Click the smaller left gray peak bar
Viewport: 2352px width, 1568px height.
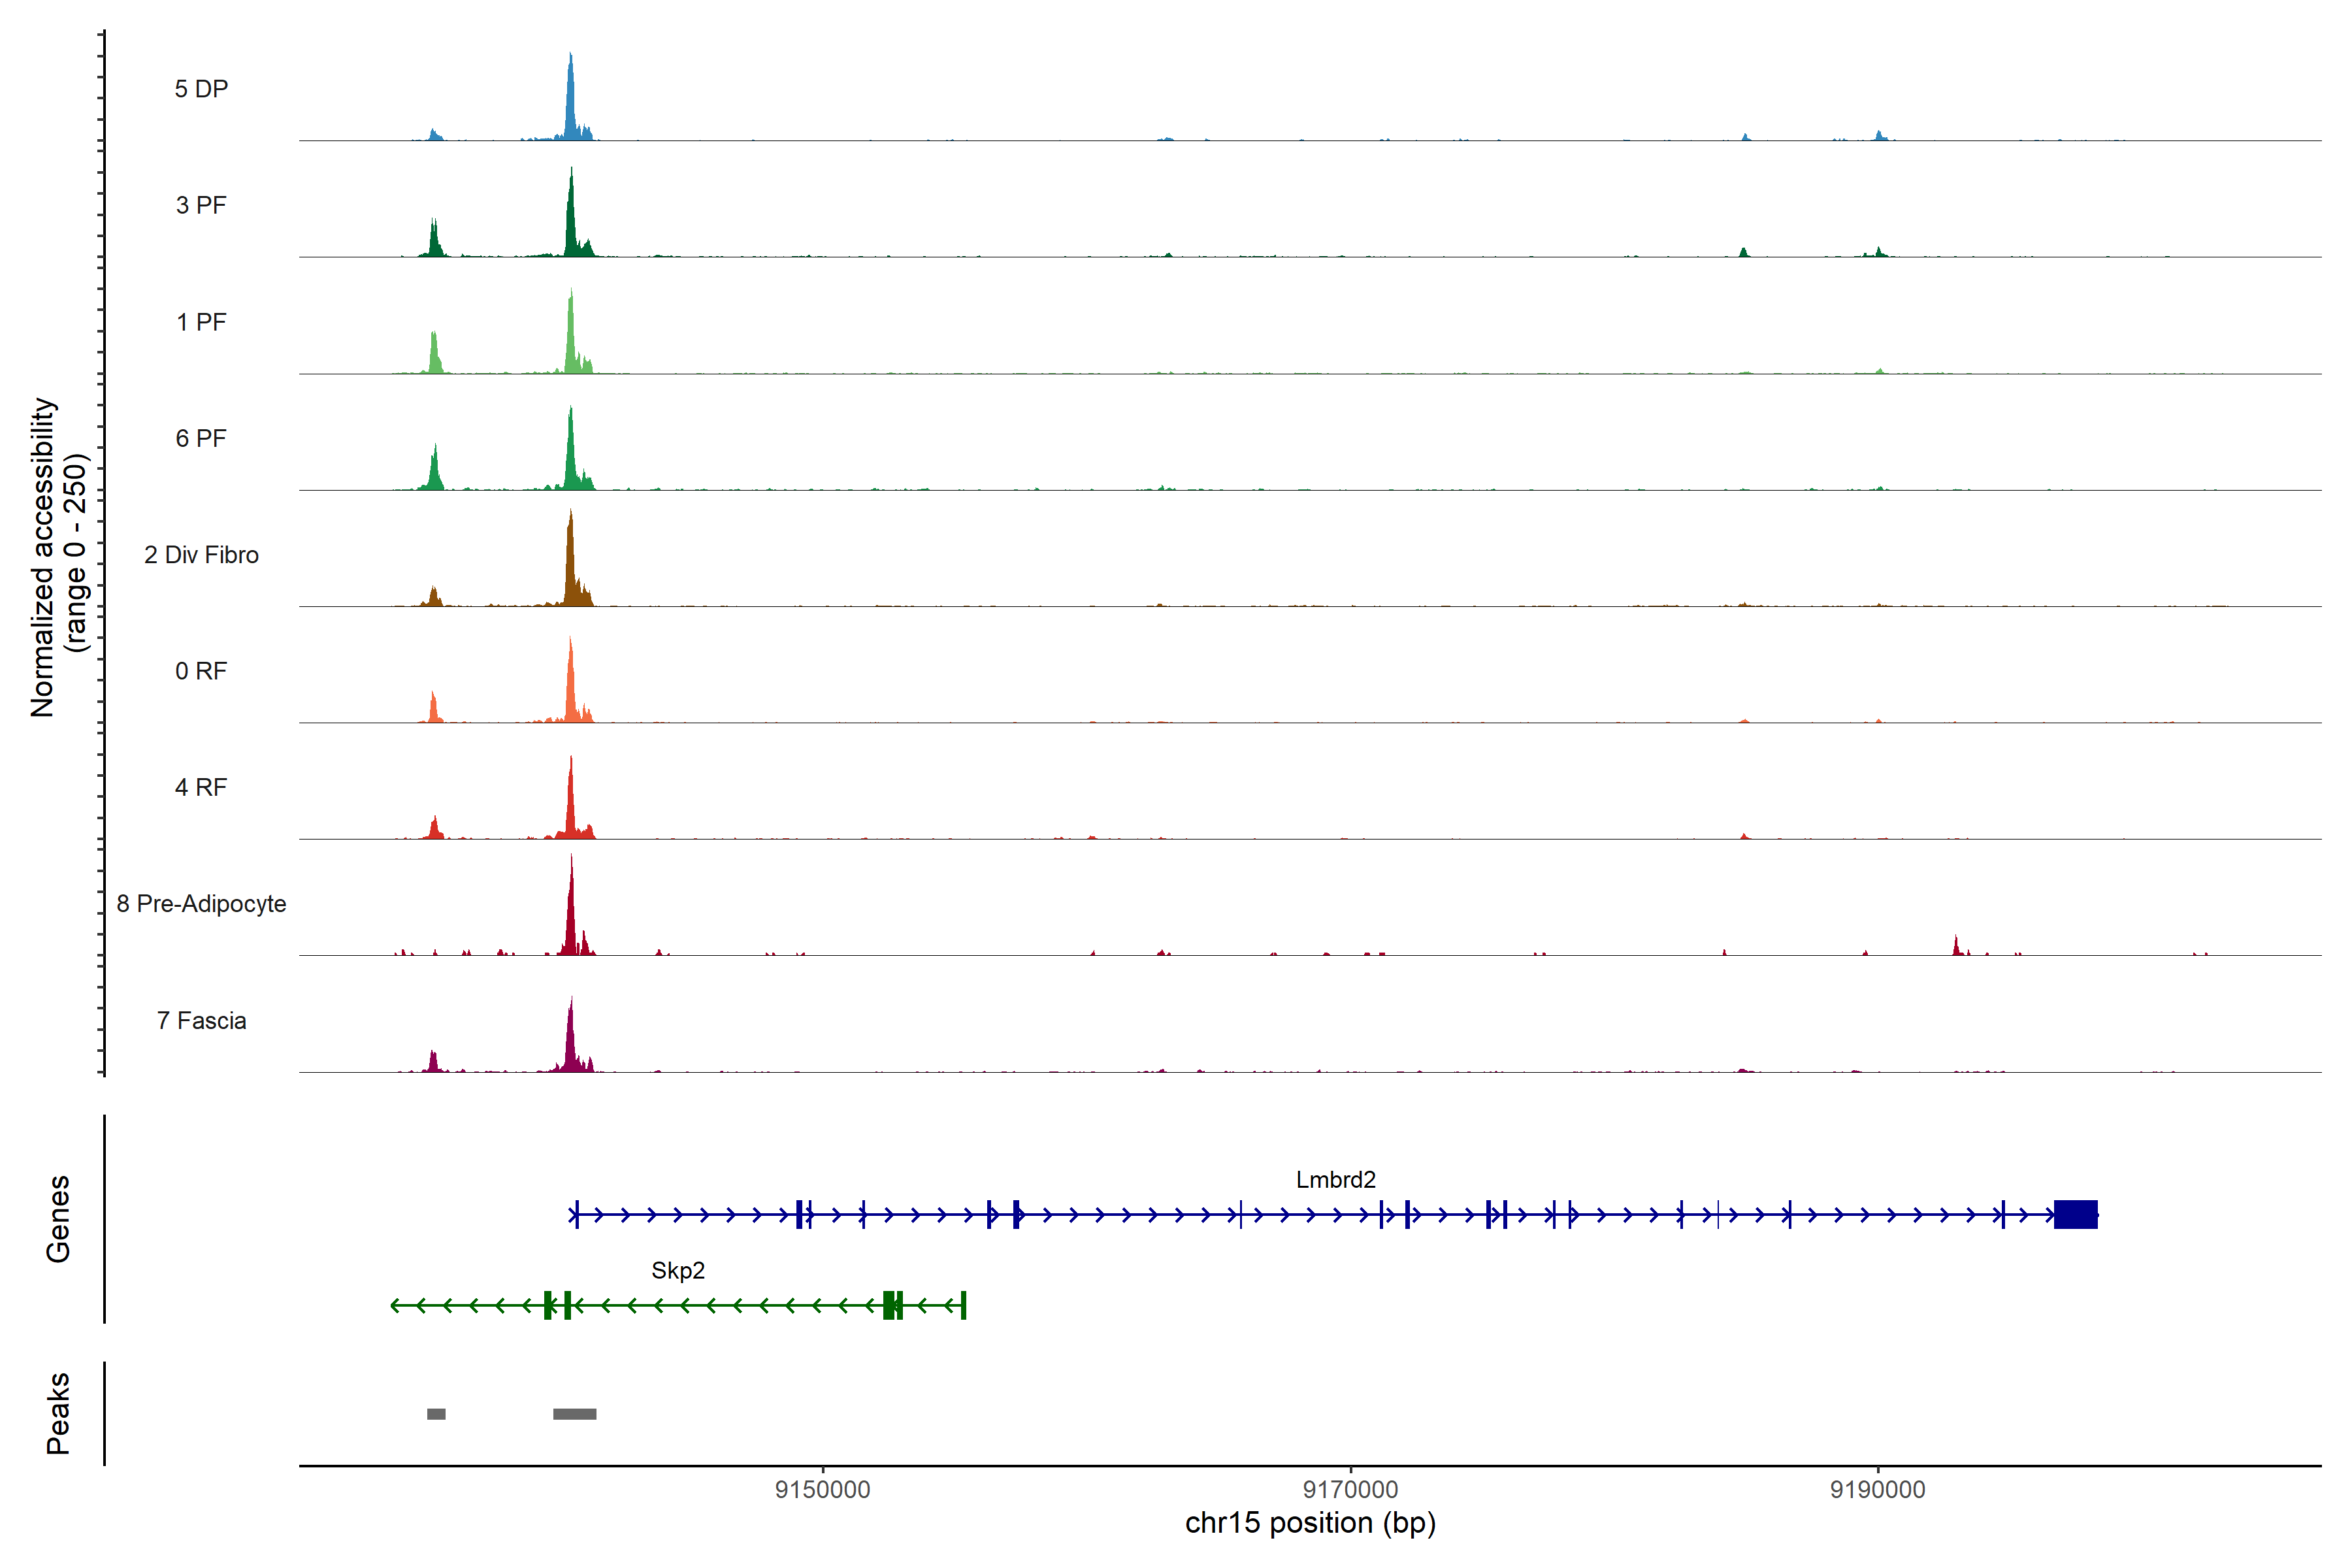436,1414
